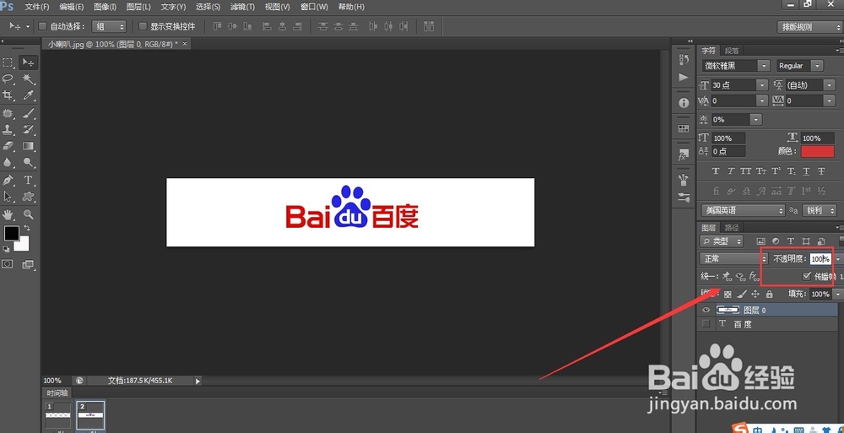Open the Actions panel play icon
This screenshot has width=844, height=433.
684,78
